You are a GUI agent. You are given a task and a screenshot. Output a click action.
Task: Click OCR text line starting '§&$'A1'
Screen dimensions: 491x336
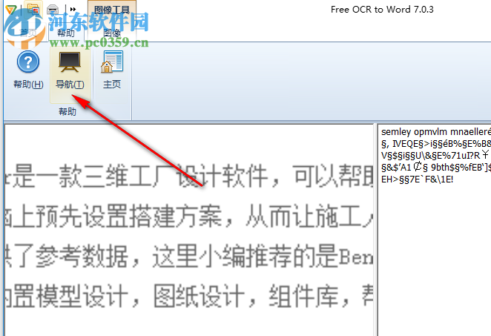436,168
